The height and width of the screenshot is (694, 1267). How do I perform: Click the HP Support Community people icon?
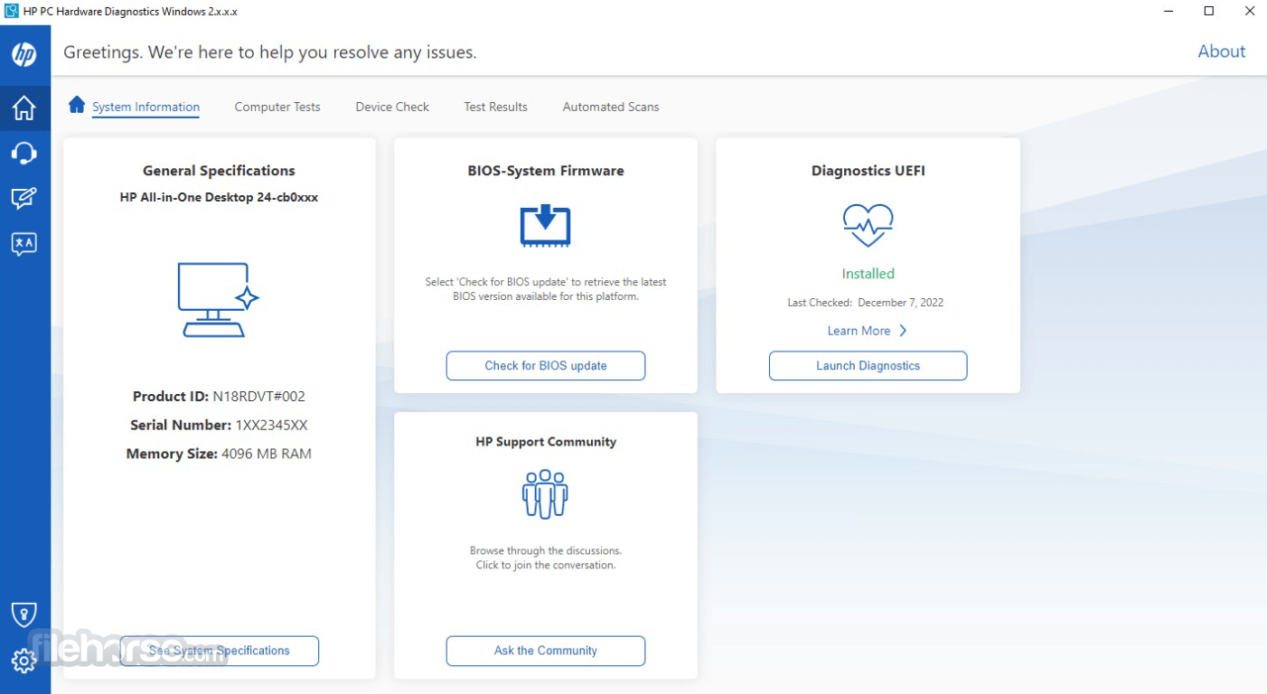point(545,494)
